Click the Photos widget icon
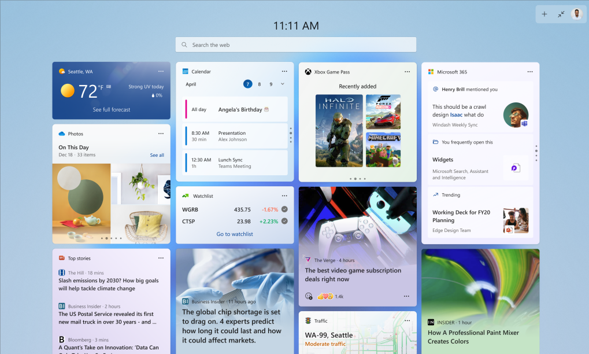589x354 pixels. tap(61, 134)
